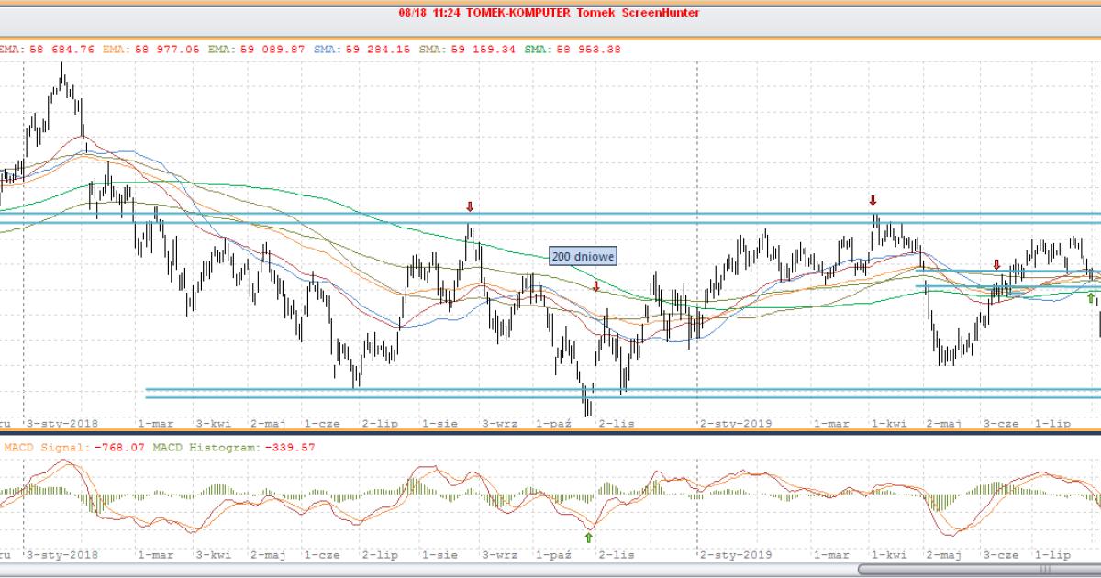Select the red arrow near June 2019 candles

click(x=997, y=264)
